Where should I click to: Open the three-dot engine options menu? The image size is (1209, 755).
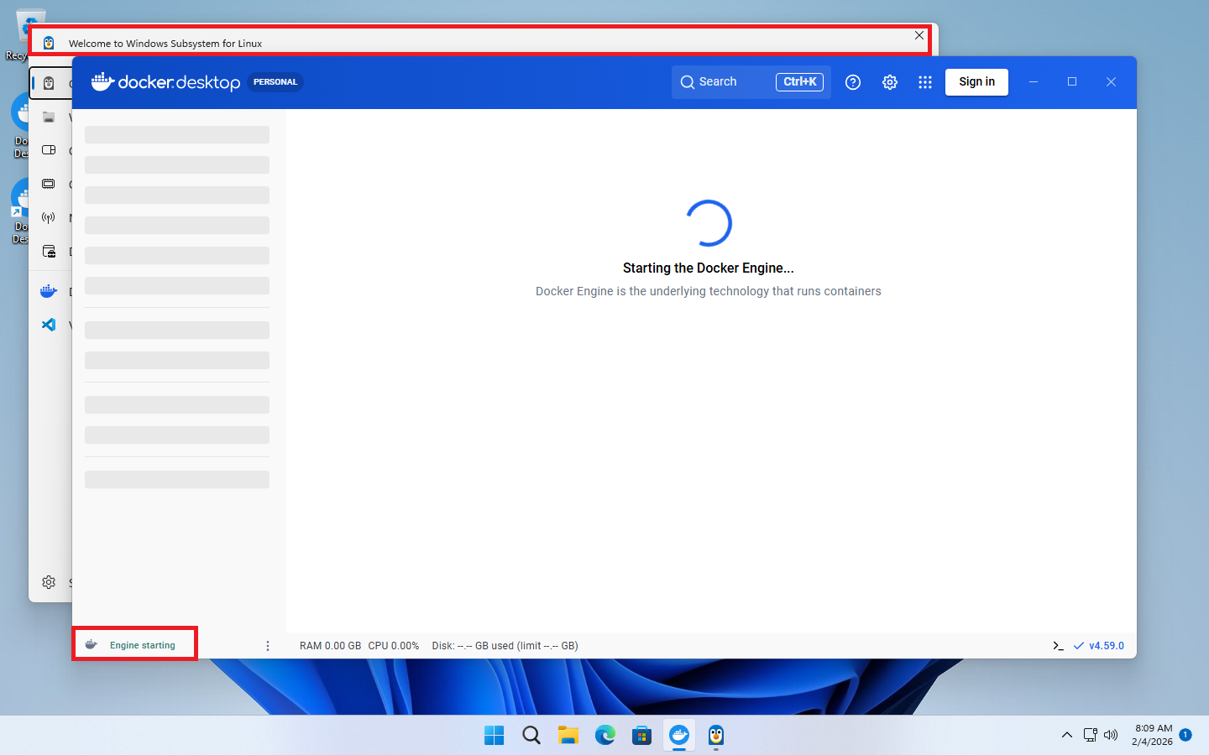[268, 646]
